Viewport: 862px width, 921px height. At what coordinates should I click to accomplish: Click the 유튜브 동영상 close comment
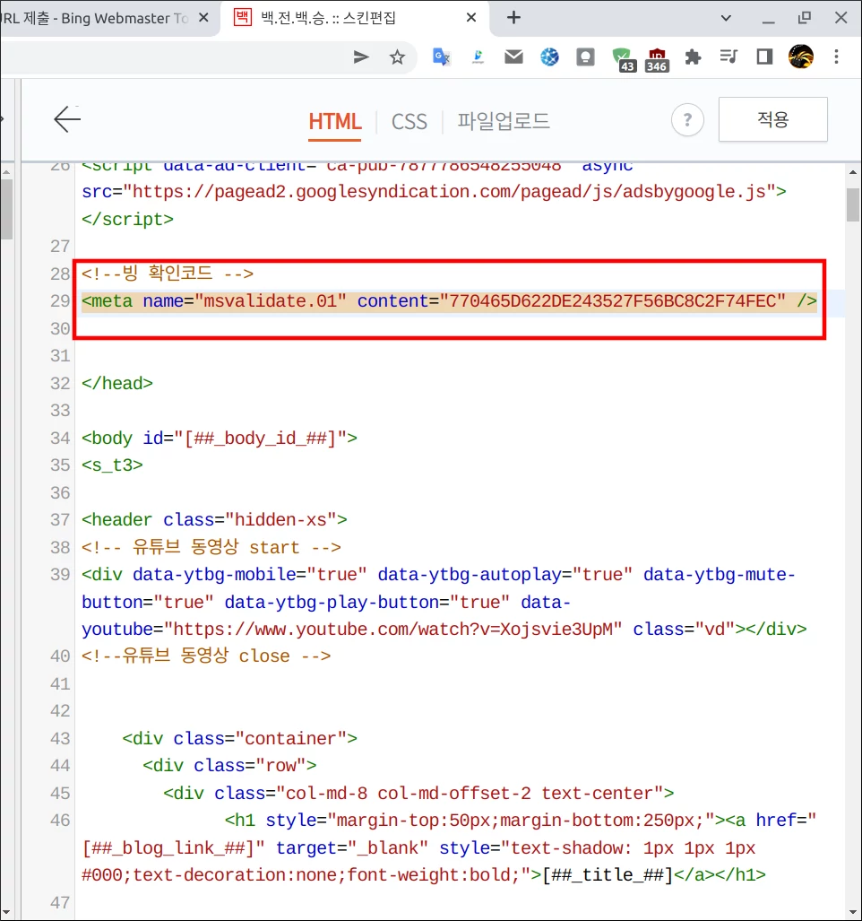pos(206,656)
